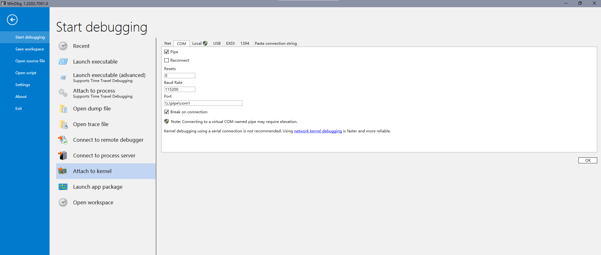Select the Recent option label

pyautogui.click(x=81, y=46)
